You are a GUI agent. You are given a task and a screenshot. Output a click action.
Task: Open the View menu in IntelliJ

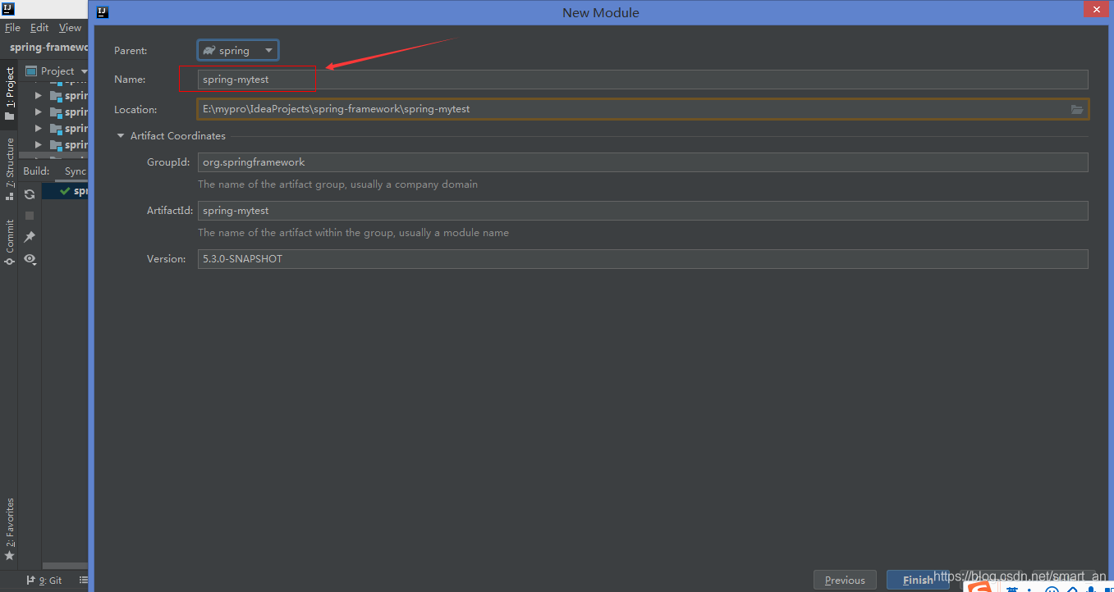click(x=70, y=27)
